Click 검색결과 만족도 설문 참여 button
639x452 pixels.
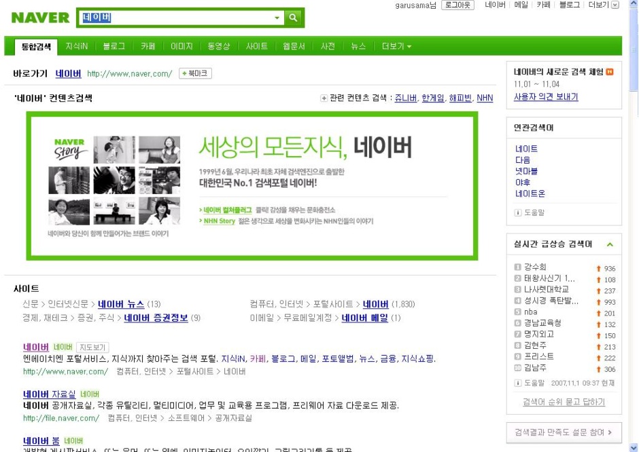(564, 432)
